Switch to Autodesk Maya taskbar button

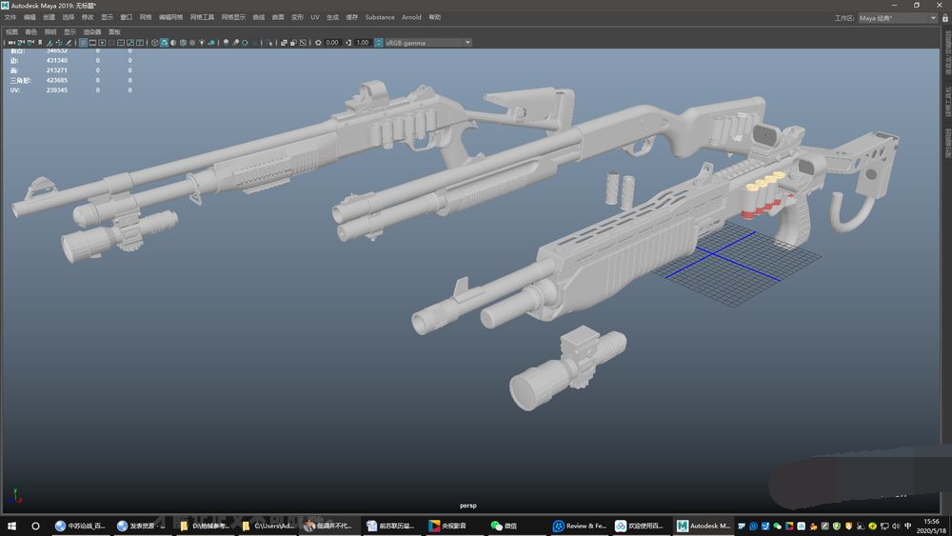pos(704,526)
